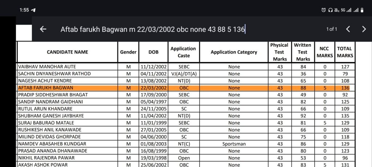The image size is (372, 167).
Task: Tap the '1 of 1' match counter
Action: tap(332, 29)
